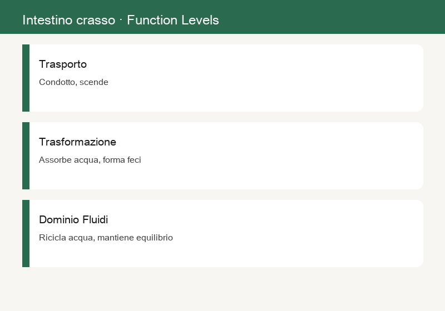Click the word 'scende' in the first card
Viewport: 445px width, 311px height.
point(94,82)
